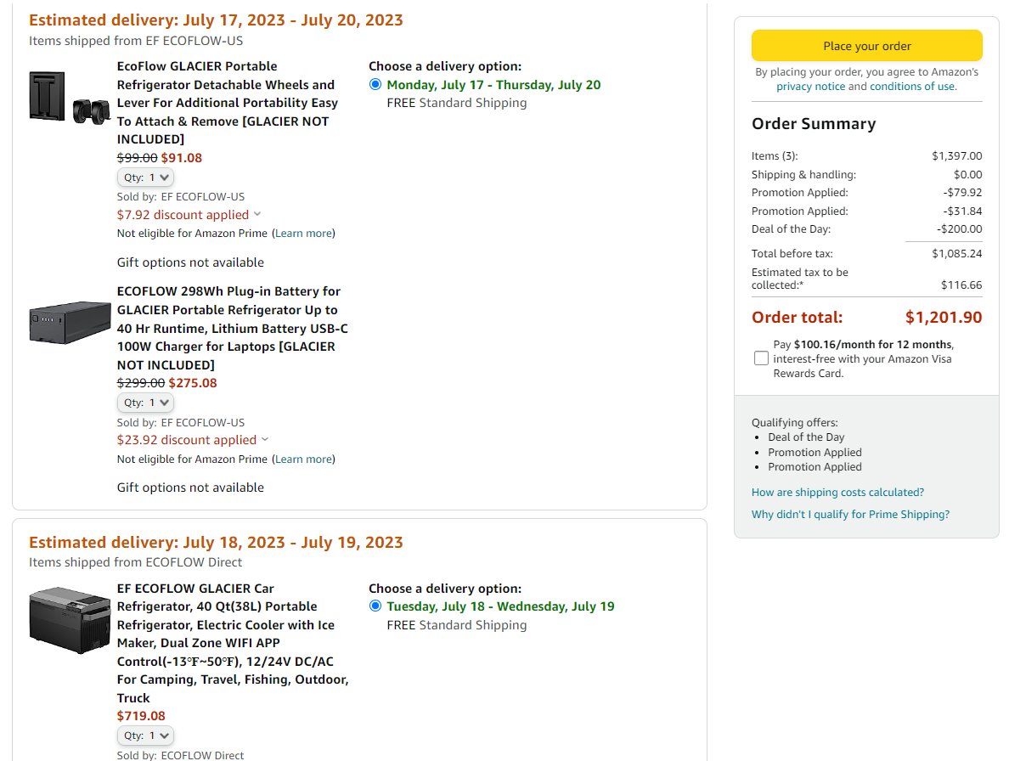The image size is (1009, 761).
Task: Click the Total before tax $1,085.24 value
Action: [x=957, y=253]
